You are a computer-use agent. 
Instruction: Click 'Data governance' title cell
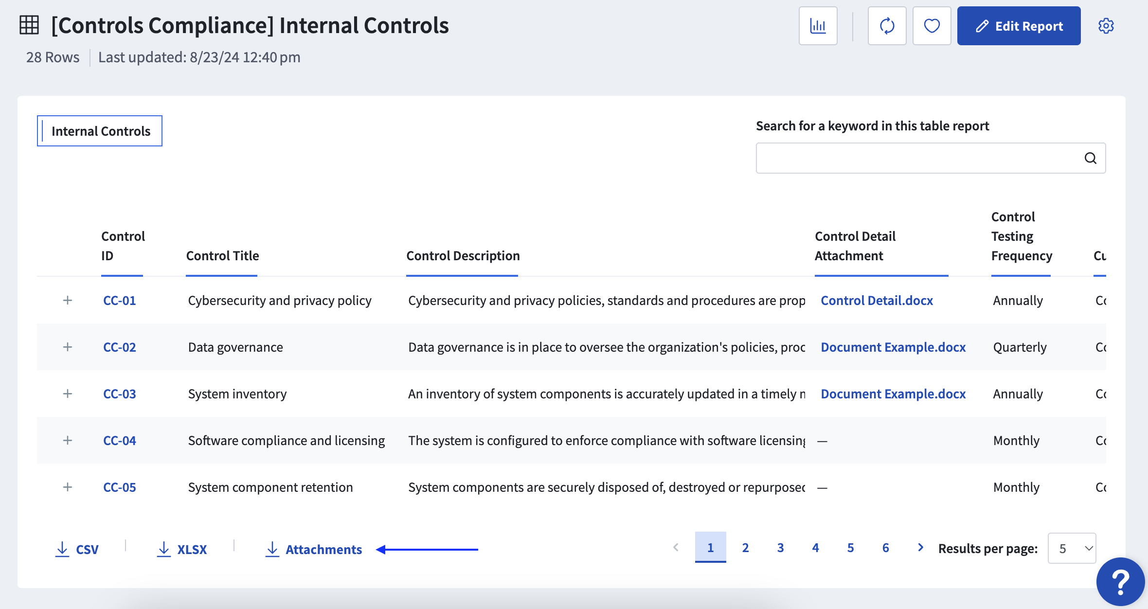pyautogui.click(x=235, y=347)
